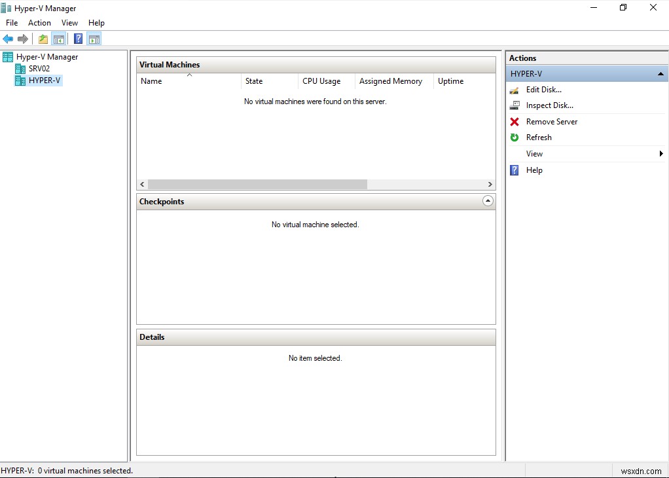Select Hyper-V Manager root tree item
The height and width of the screenshot is (478, 669).
click(x=47, y=57)
